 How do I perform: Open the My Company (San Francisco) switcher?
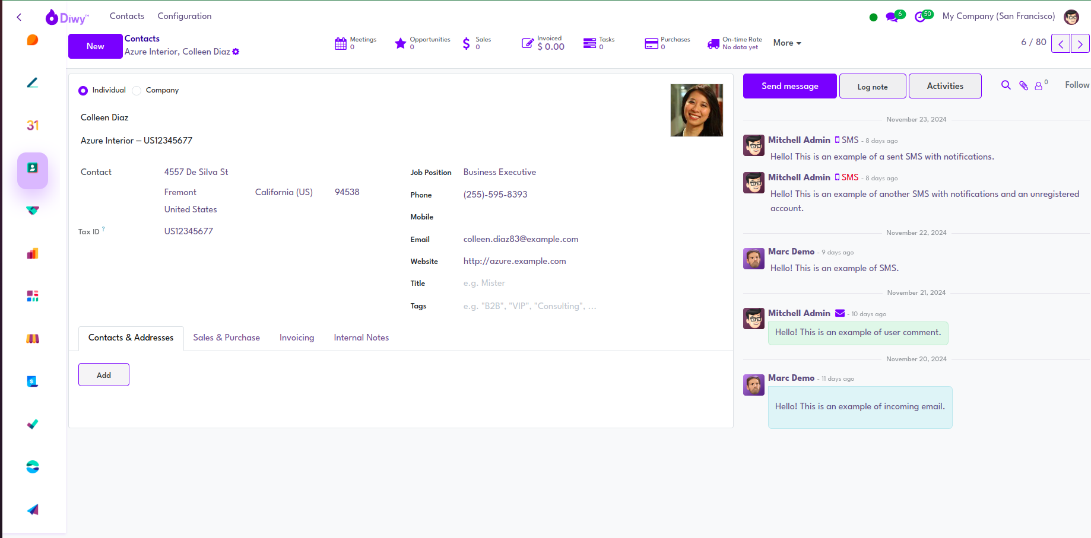point(998,16)
